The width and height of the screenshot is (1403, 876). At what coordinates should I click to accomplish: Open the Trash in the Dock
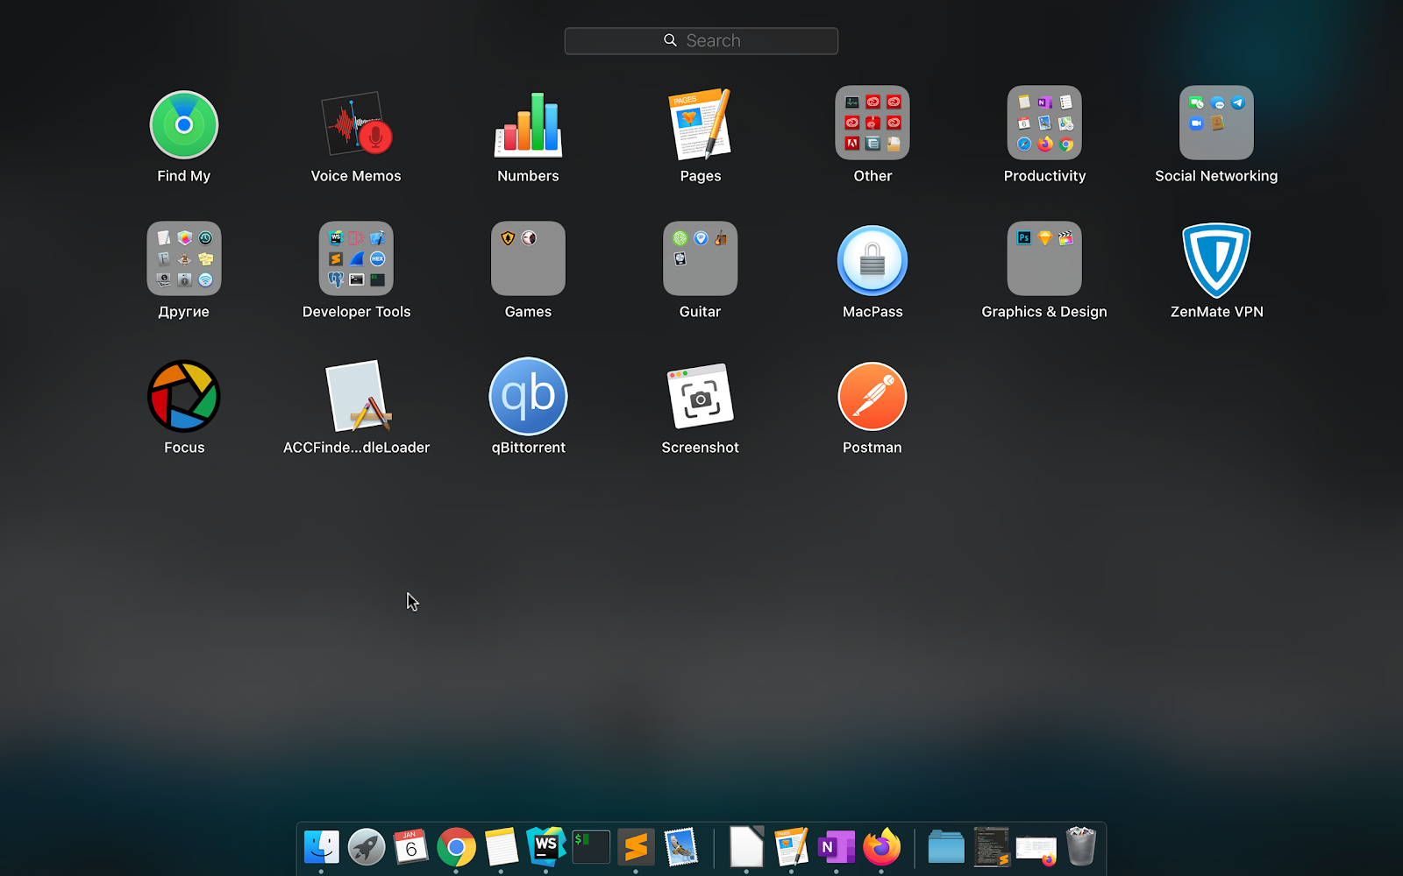click(1081, 847)
